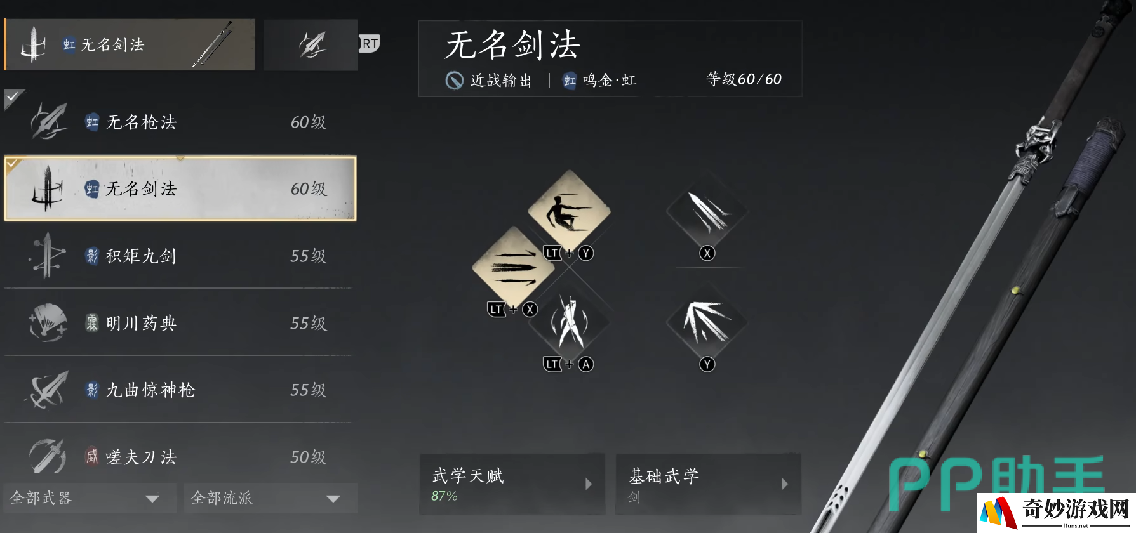Open the 全部流派 school filter dropdown

pyautogui.click(x=271, y=498)
